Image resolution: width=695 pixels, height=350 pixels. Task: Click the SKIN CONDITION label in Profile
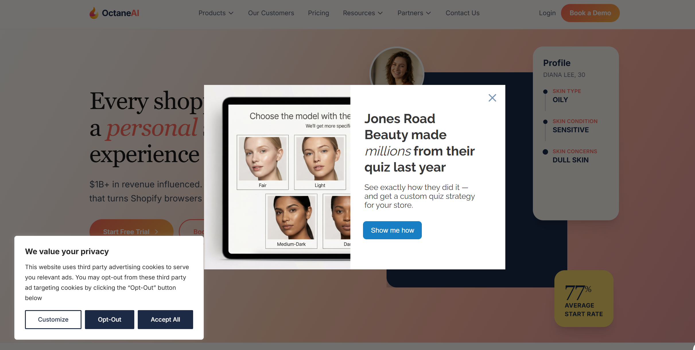pyautogui.click(x=575, y=121)
